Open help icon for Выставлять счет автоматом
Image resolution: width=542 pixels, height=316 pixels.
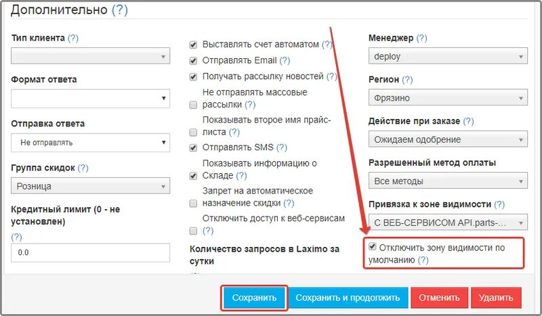point(327,45)
